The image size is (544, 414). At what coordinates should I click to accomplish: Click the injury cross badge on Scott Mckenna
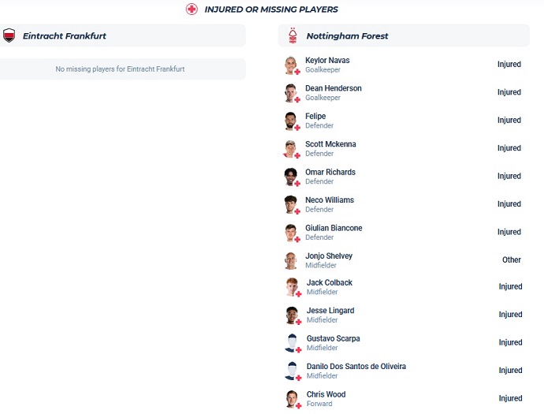point(297,155)
